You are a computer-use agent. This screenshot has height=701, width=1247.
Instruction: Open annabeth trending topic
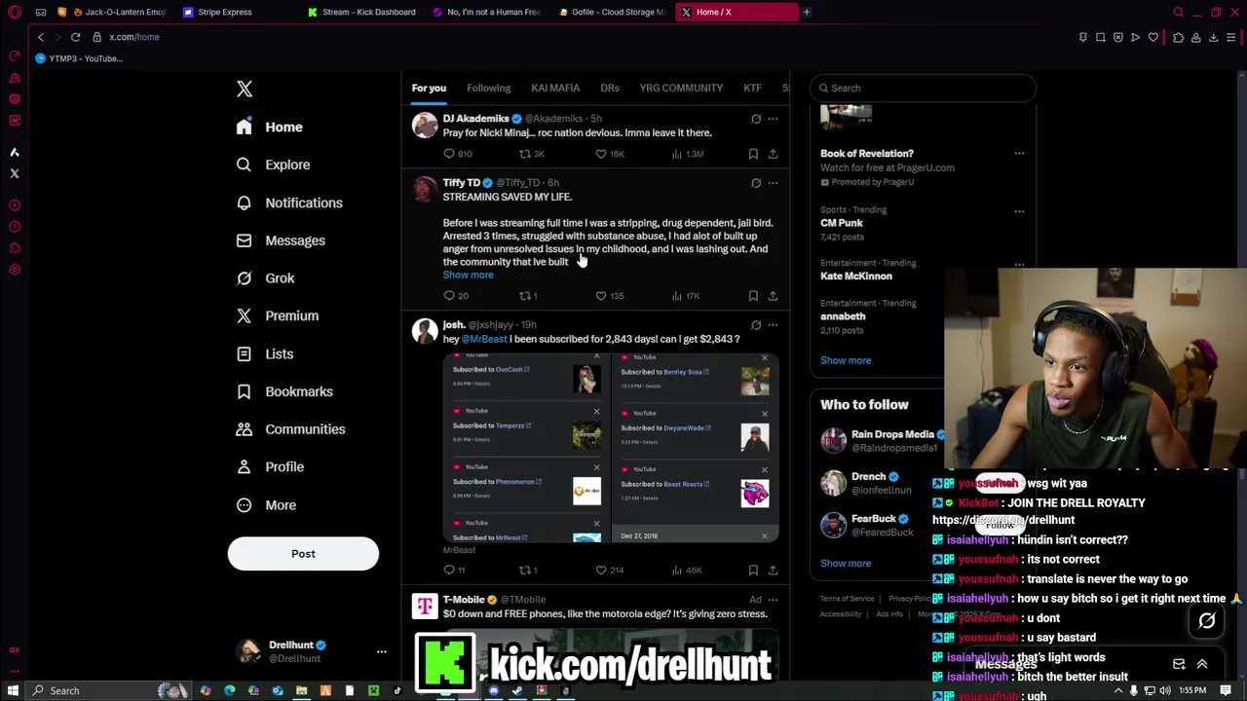point(843,316)
